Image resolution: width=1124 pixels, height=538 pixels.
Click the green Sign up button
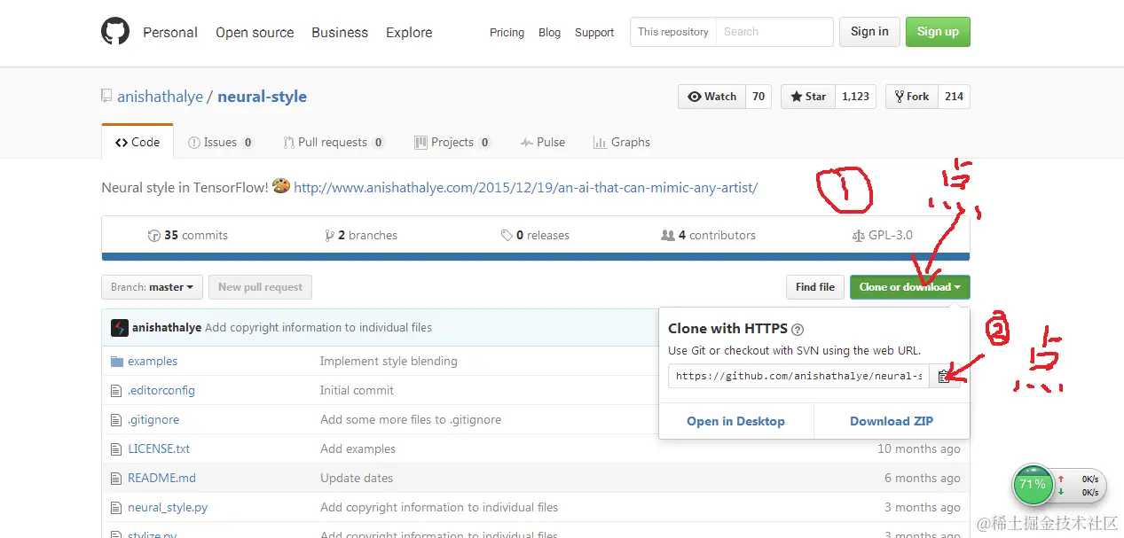pyautogui.click(x=938, y=32)
